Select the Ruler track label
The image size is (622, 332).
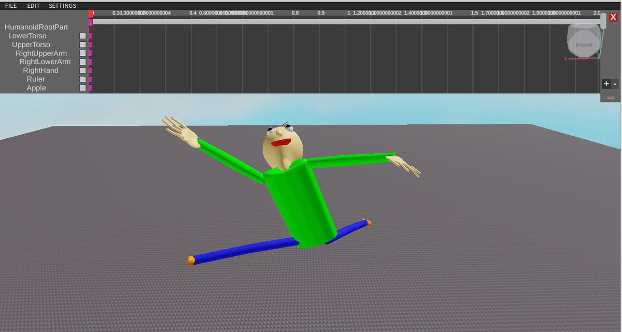click(x=36, y=79)
